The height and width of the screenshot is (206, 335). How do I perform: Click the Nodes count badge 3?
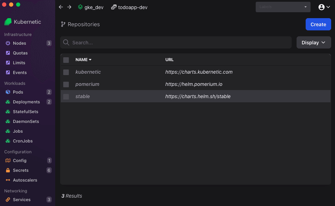point(49,43)
